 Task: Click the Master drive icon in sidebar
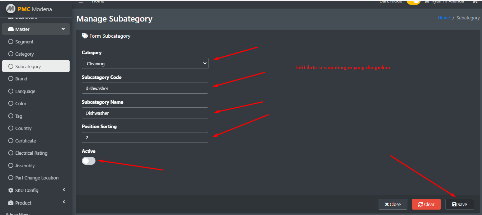(11, 29)
